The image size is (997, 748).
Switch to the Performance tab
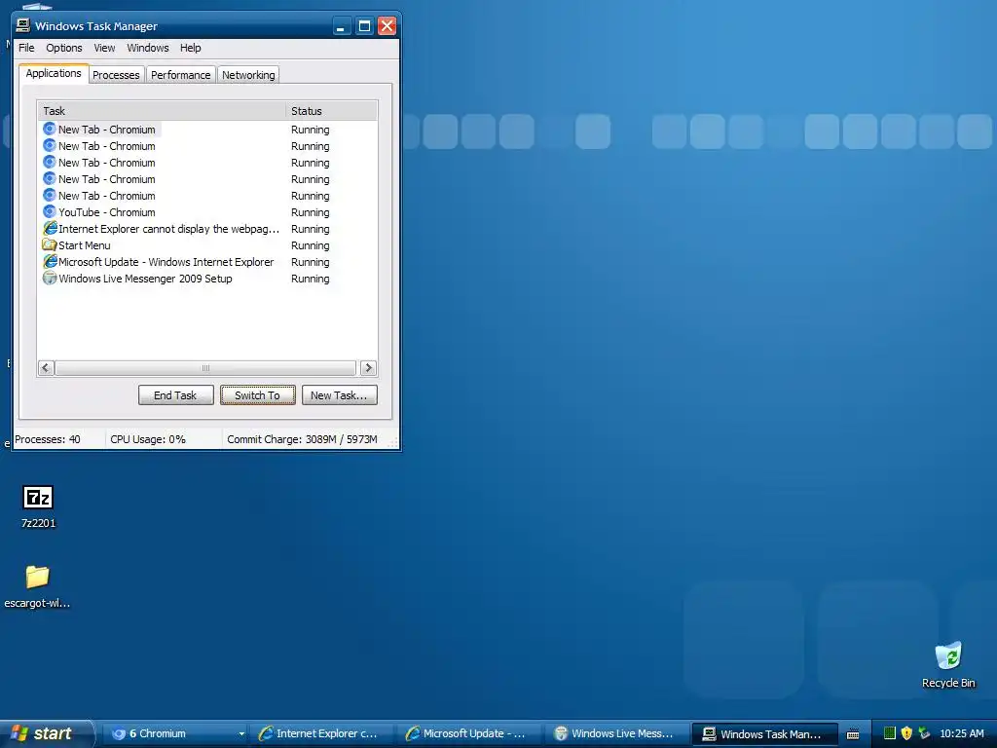click(180, 75)
